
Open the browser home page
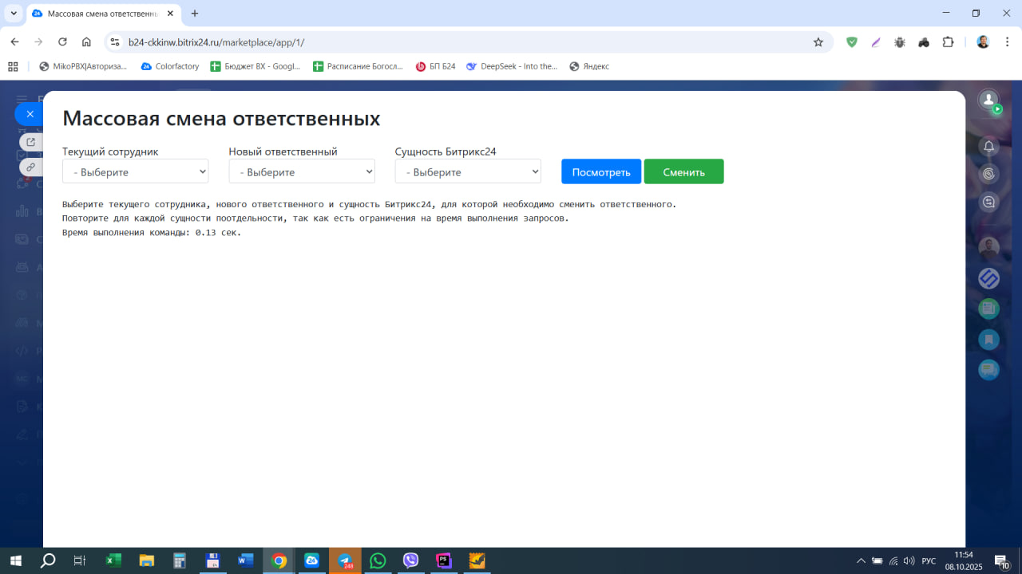tap(86, 42)
